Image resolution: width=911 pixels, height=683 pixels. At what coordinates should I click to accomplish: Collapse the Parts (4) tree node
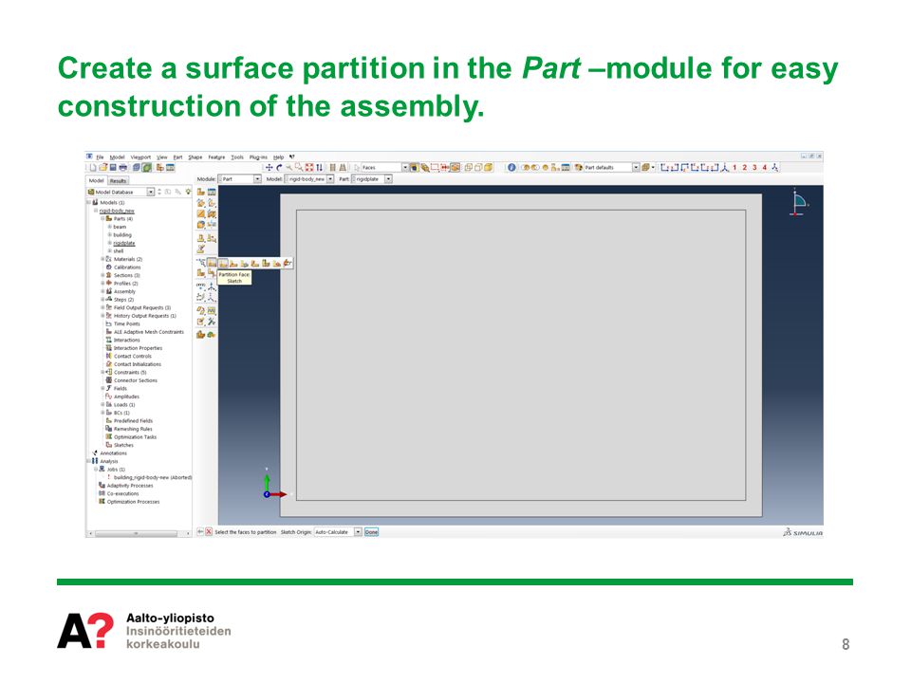102,219
